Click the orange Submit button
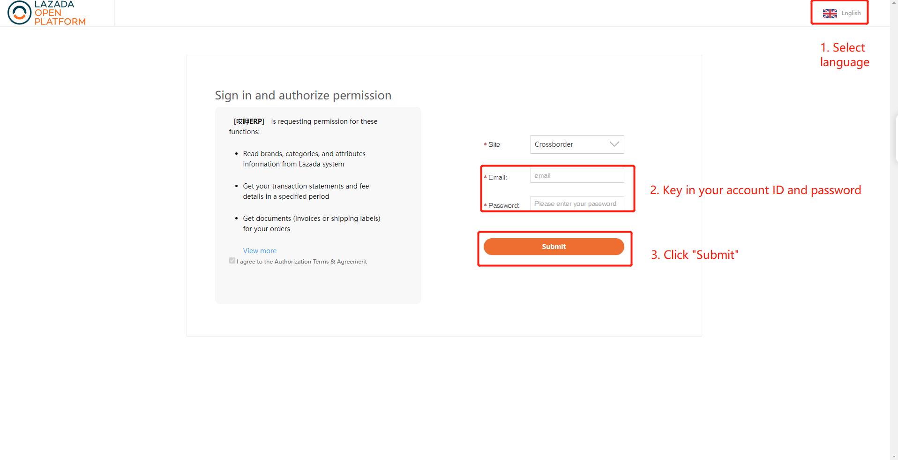The width and height of the screenshot is (898, 460). tap(554, 247)
